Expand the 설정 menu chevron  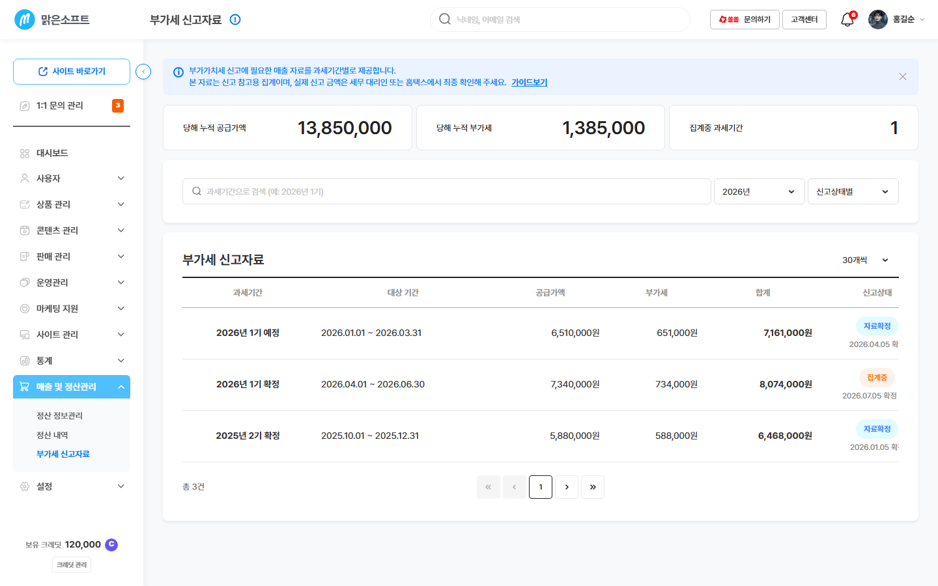[x=121, y=486]
